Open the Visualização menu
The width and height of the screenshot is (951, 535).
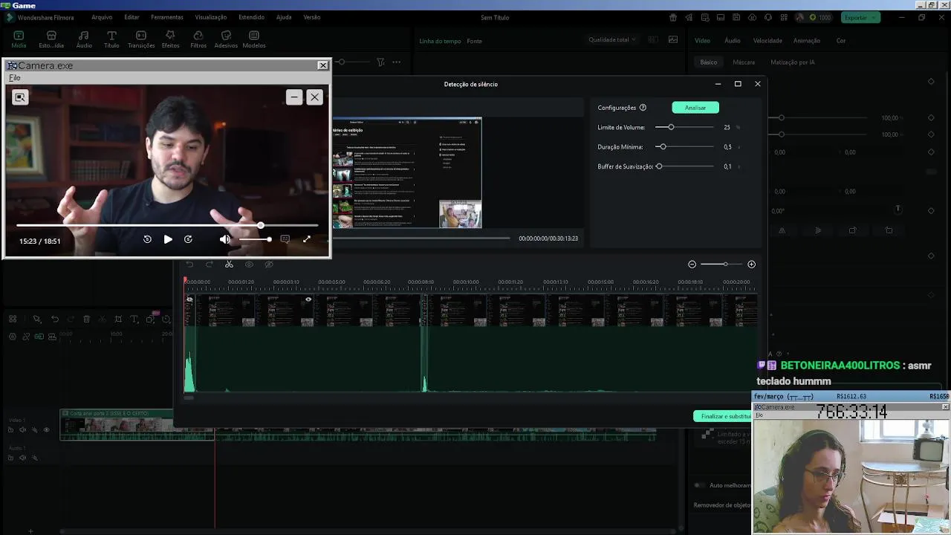(x=211, y=17)
